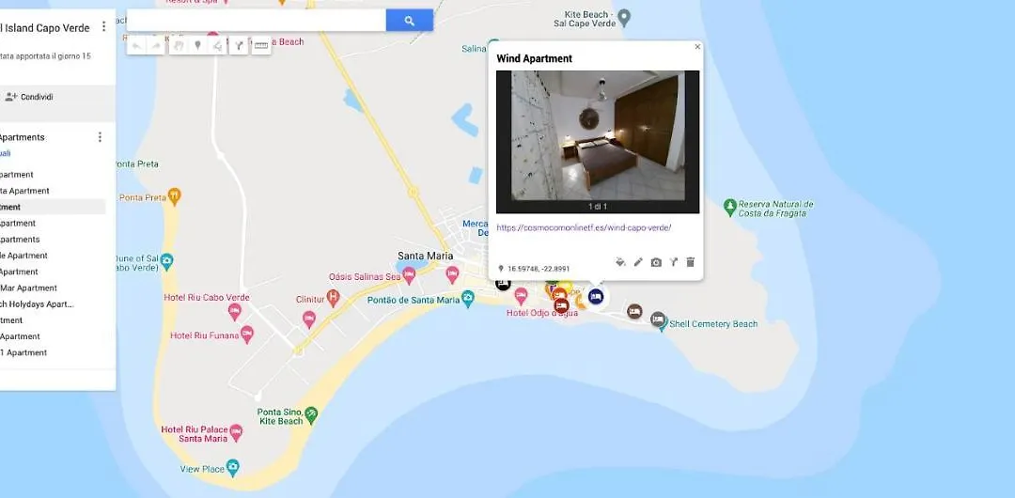Image resolution: width=1015 pixels, height=498 pixels.
Task: Click the Condividi share button
Action: coord(29,97)
